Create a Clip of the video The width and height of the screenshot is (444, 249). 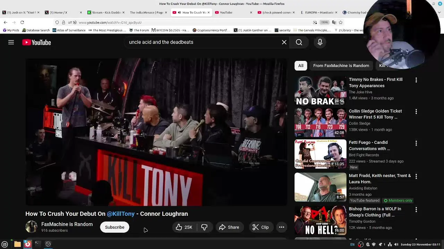click(x=261, y=227)
